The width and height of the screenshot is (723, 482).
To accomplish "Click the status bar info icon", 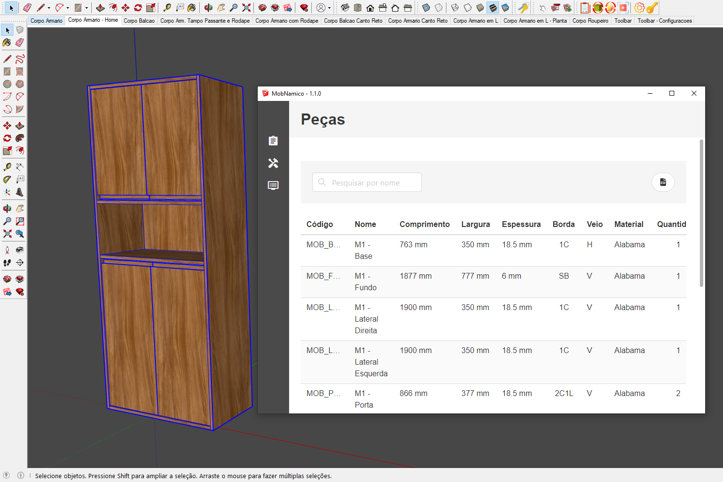I will click(x=21, y=475).
